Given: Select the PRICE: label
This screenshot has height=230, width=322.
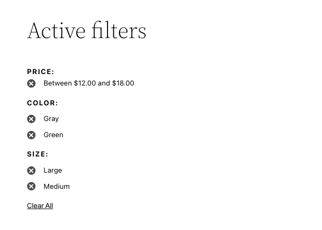Looking at the screenshot, I should pyautogui.click(x=41, y=71).
